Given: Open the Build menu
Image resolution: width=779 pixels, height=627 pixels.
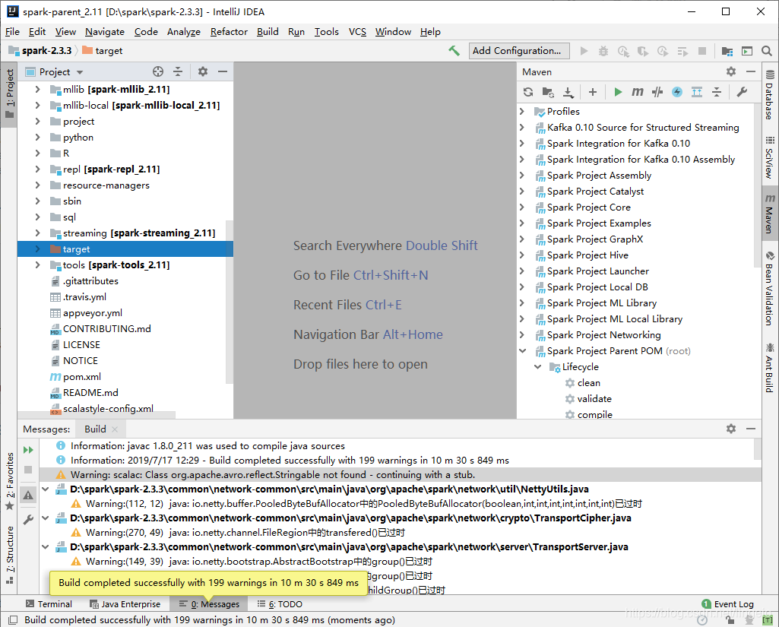Looking at the screenshot, I should 268,32.
